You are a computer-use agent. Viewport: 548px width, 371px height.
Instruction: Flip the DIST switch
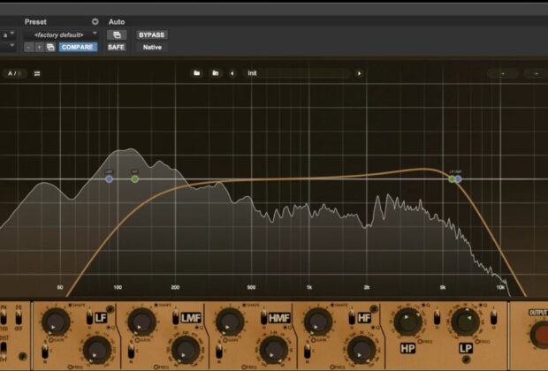(4, 348)
